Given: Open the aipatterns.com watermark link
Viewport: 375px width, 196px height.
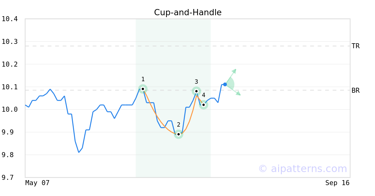Looking at the screenshot, I should tap(302, 169).
